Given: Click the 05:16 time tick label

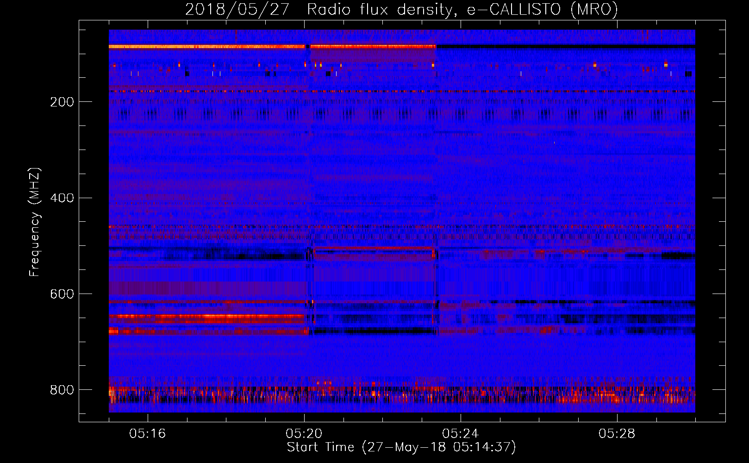Looking at the screenshot, I should [148, 434].
